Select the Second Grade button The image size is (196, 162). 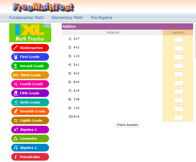(x=30, y=66)
